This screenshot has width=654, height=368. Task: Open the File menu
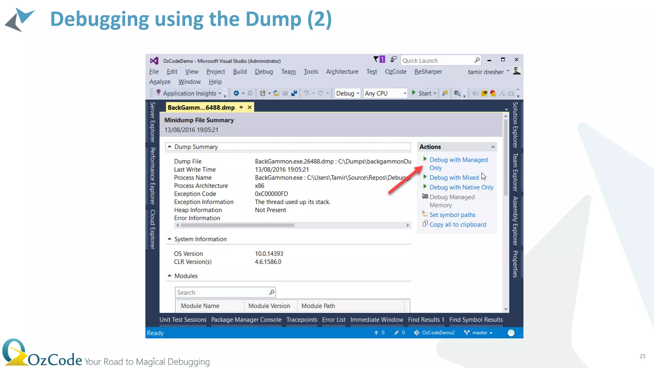pyautogui.click(x=154, y=72)
